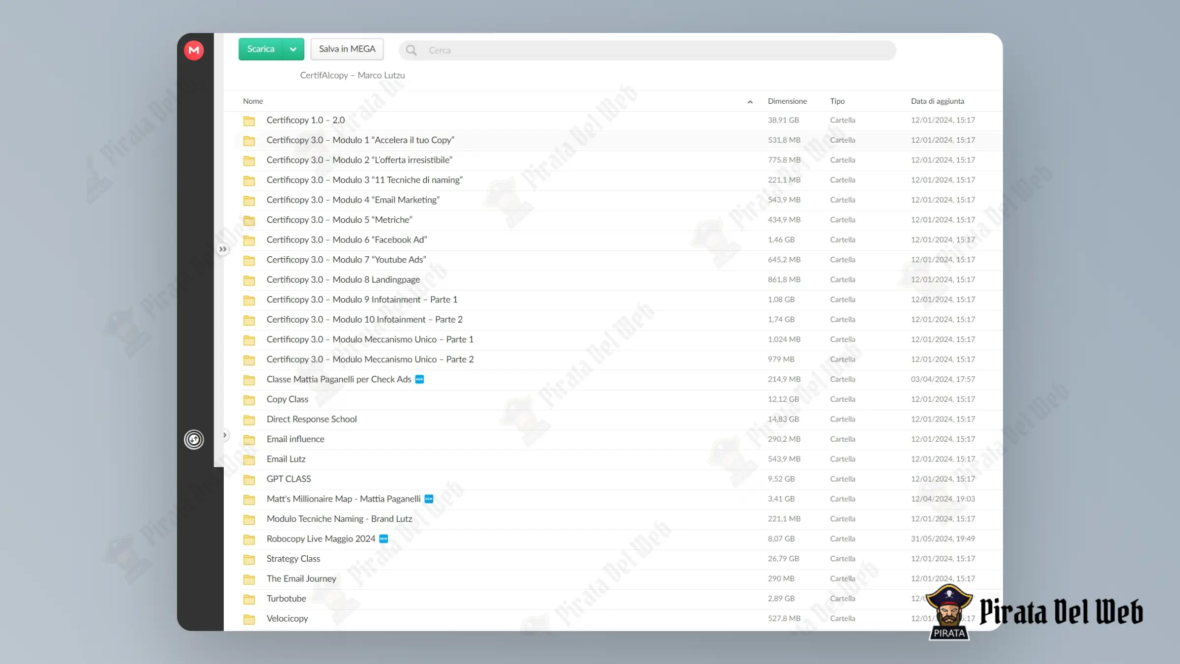Screen dimensions: 1180x664
Task: Click date 31/05/2024, 19:49
Action: 943,539
